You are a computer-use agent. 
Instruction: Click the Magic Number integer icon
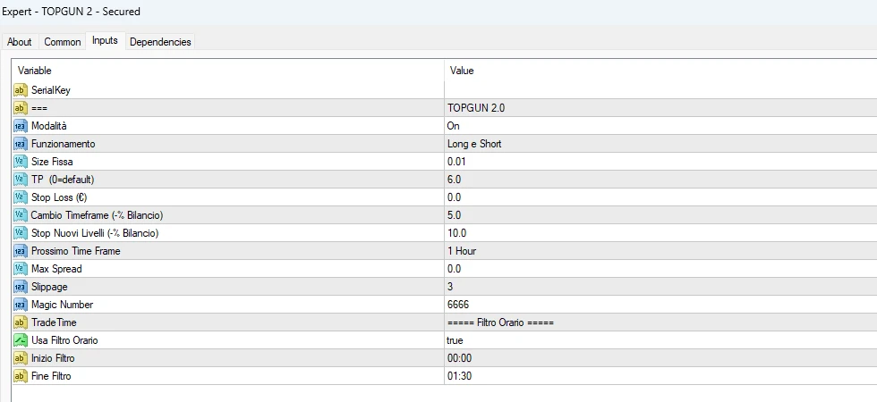(21, 305)
